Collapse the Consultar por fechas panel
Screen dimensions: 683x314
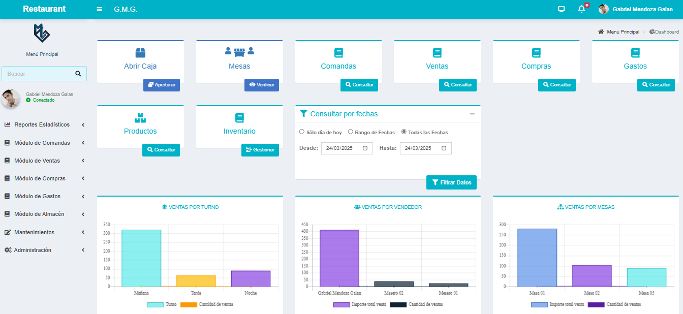(x=472, y=114)
